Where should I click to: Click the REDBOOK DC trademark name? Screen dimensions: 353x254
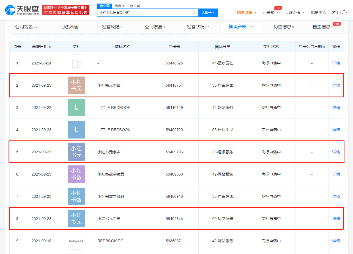110,241
